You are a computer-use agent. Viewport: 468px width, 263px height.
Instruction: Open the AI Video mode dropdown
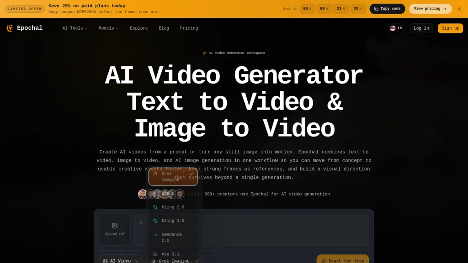pyautogui.click(x=121, y=260)
